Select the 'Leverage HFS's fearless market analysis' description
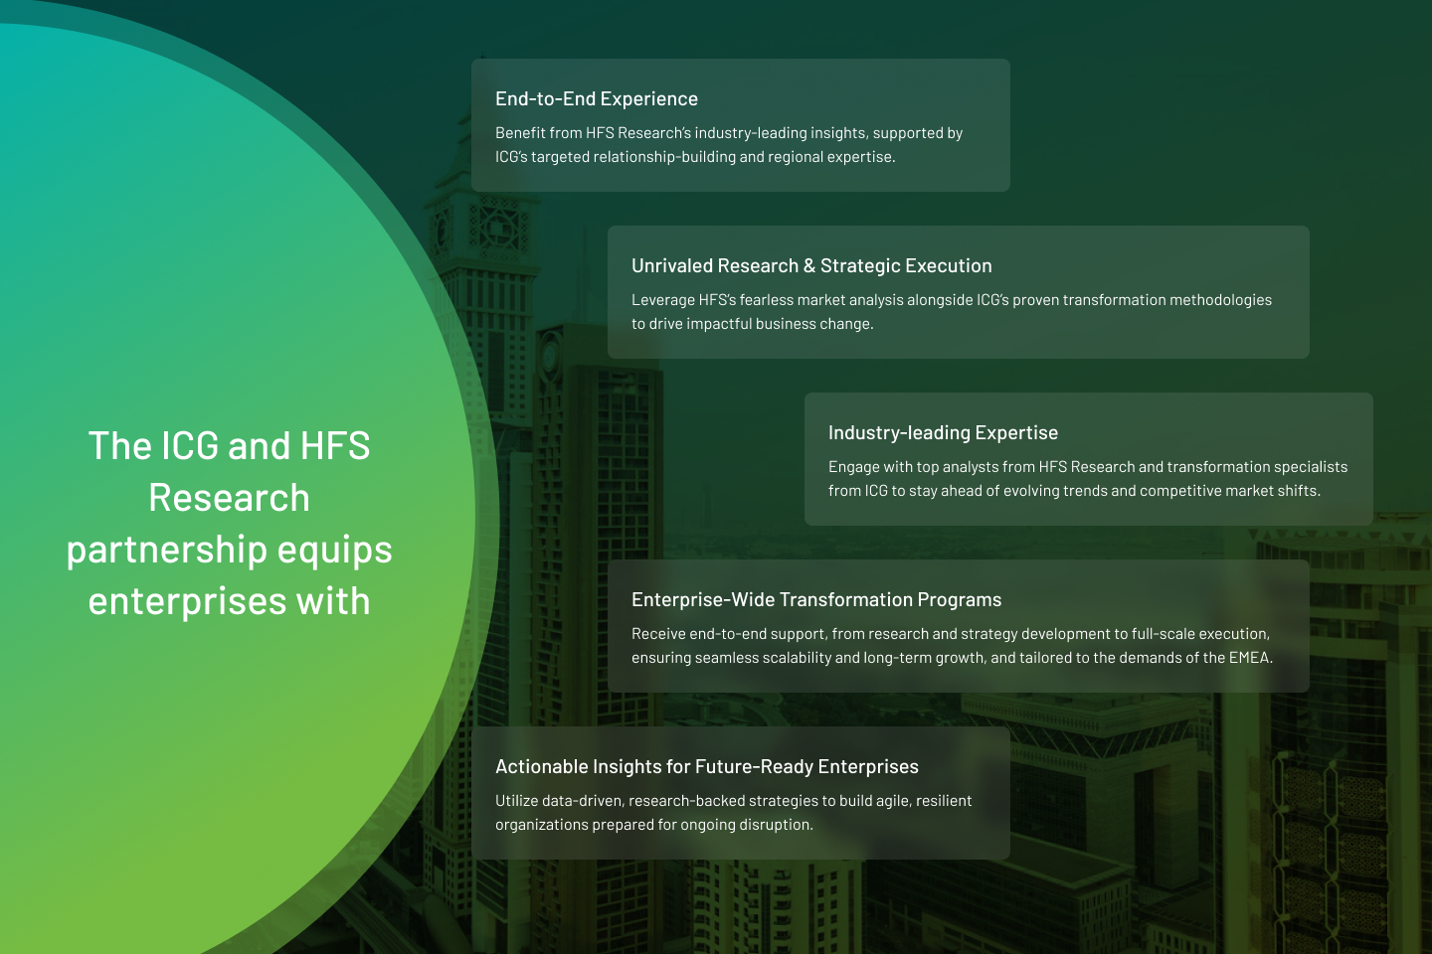The height and width of the screenshot is (954, 1432). click(x=952, y=311)
